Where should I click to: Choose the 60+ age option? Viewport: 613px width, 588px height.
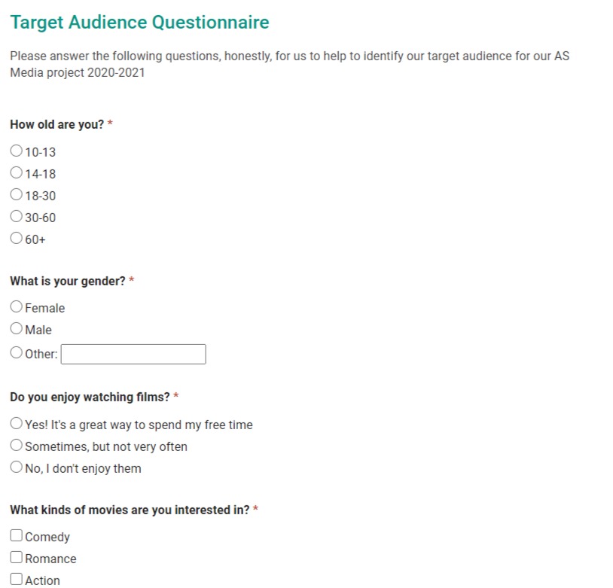click(x=17, y=239)
